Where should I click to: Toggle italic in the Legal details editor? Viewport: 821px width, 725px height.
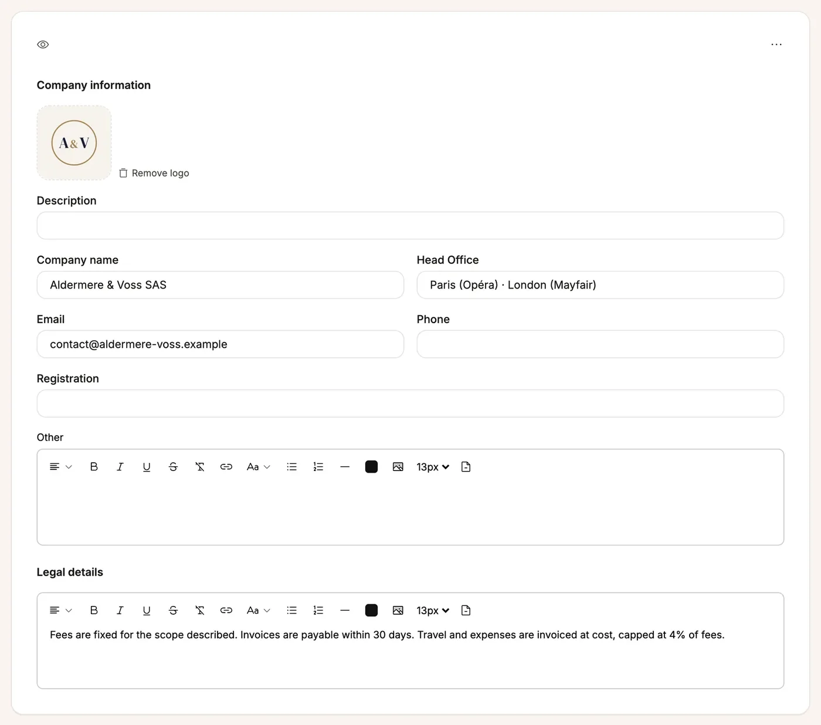tap(120, 611)
